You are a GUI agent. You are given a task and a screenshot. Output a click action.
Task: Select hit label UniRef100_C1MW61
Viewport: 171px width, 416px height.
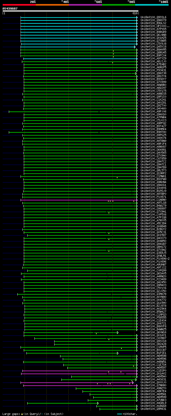153,176
